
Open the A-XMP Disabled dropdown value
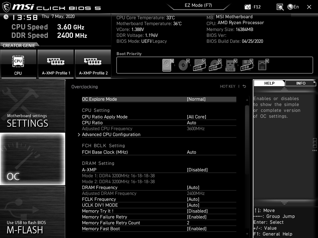click(x=197, y=170)
